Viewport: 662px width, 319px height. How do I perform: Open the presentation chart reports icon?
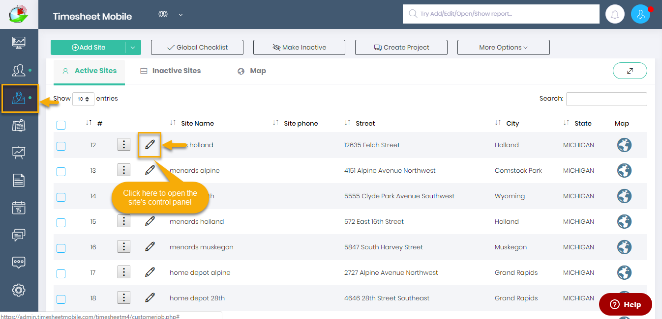pyautogui.click(x=19, y=153)
